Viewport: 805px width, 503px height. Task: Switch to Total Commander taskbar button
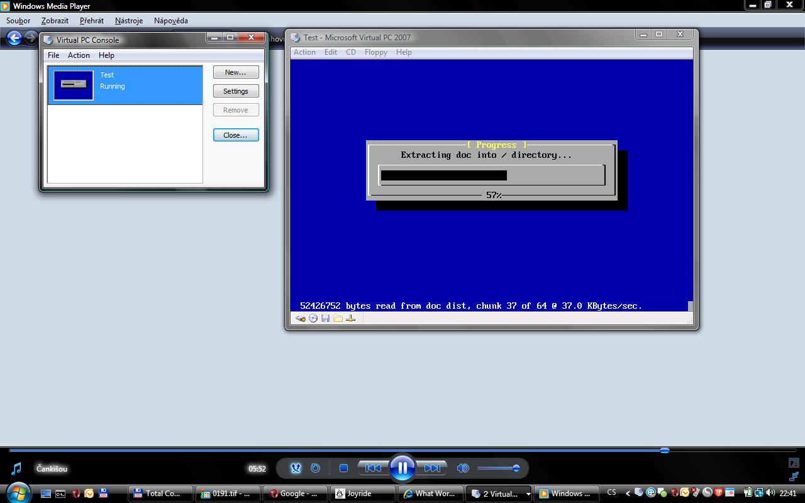pos(160,494)
